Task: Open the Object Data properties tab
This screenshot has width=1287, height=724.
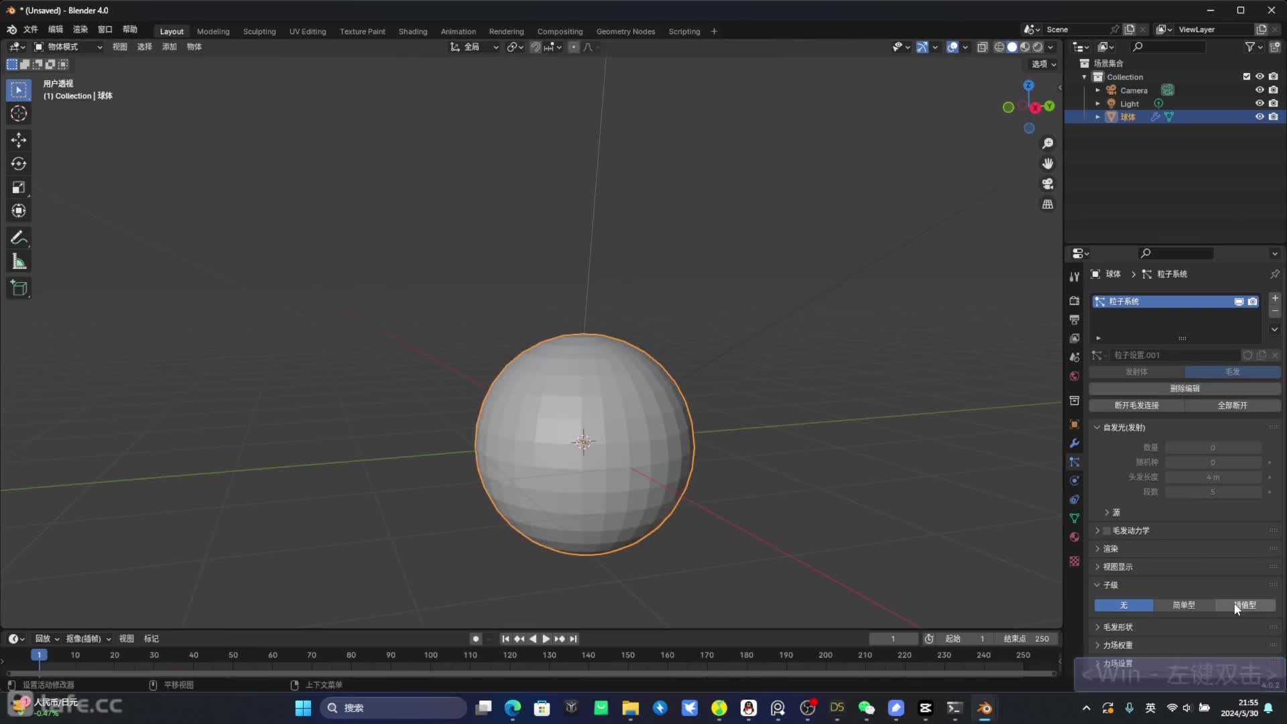Action: (x=1075, y=518)
